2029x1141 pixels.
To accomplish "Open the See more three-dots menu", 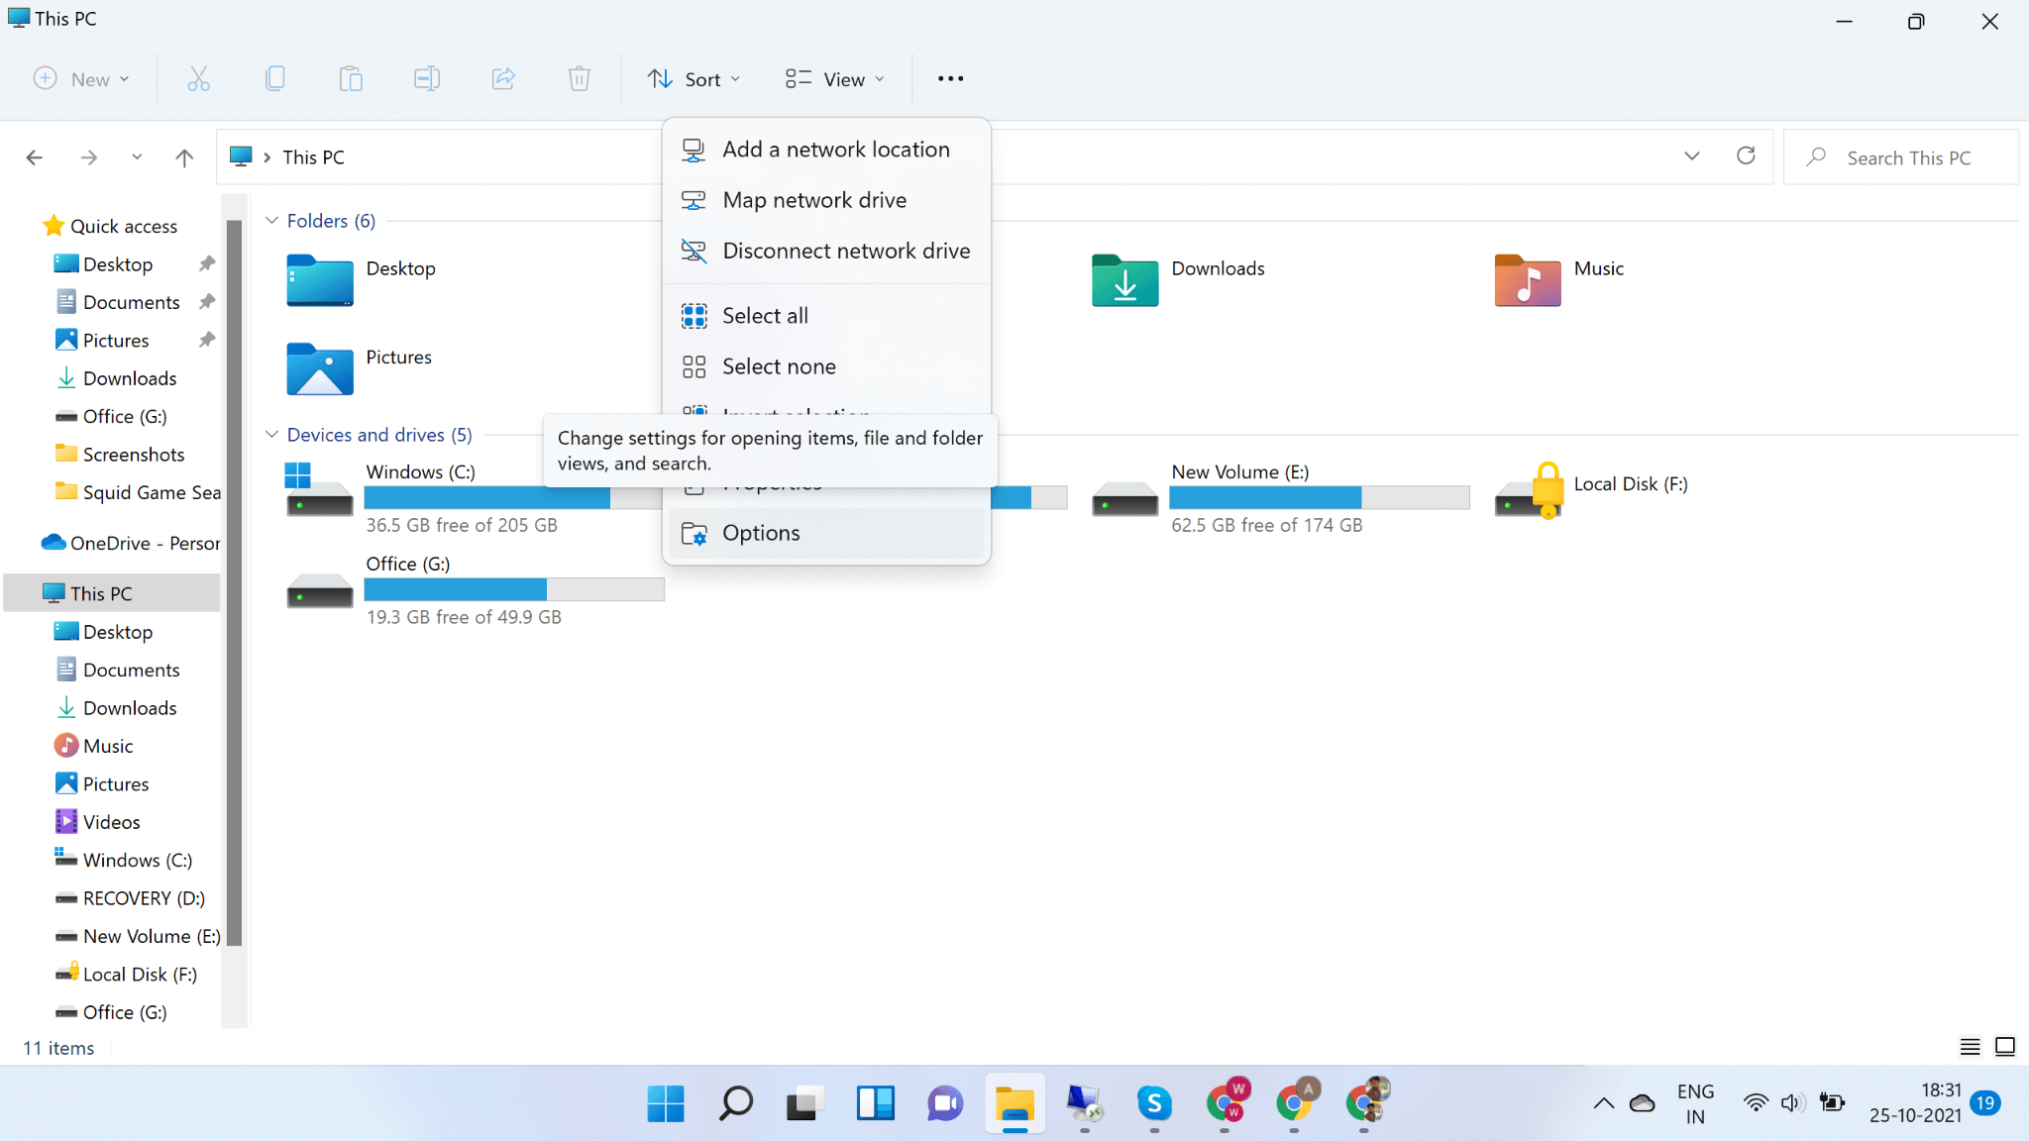I will (950, 79).
